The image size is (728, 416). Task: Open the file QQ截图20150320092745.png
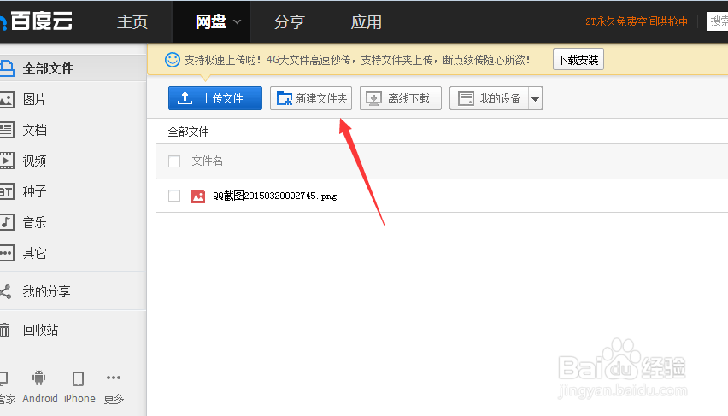point(275,196)
